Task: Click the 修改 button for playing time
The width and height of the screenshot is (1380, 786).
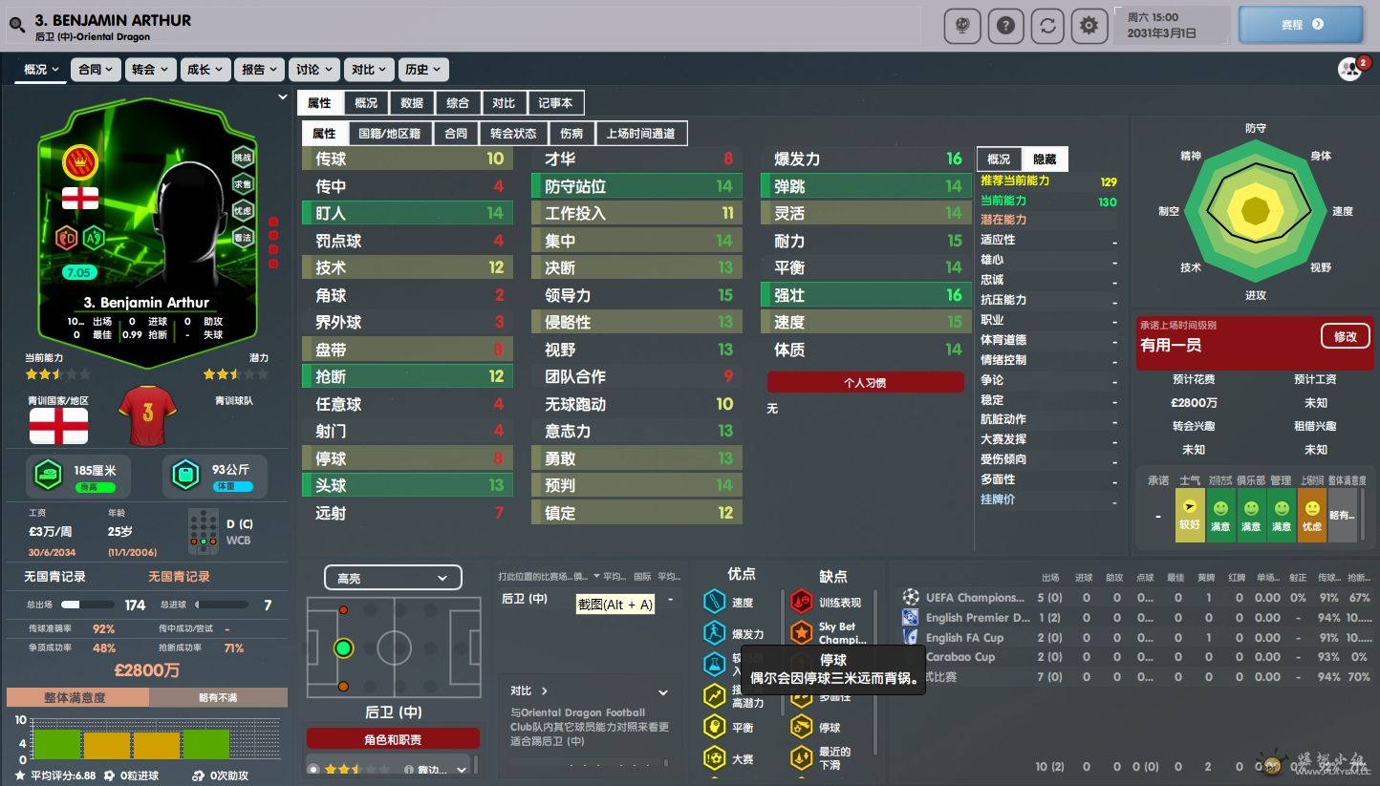Action: (x=1345, y=336)
